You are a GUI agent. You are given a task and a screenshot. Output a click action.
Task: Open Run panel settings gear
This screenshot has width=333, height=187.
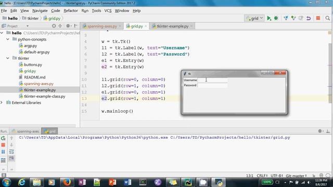[321, 131]
